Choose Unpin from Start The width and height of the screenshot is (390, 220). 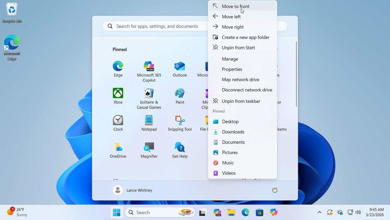click(238, 47)
